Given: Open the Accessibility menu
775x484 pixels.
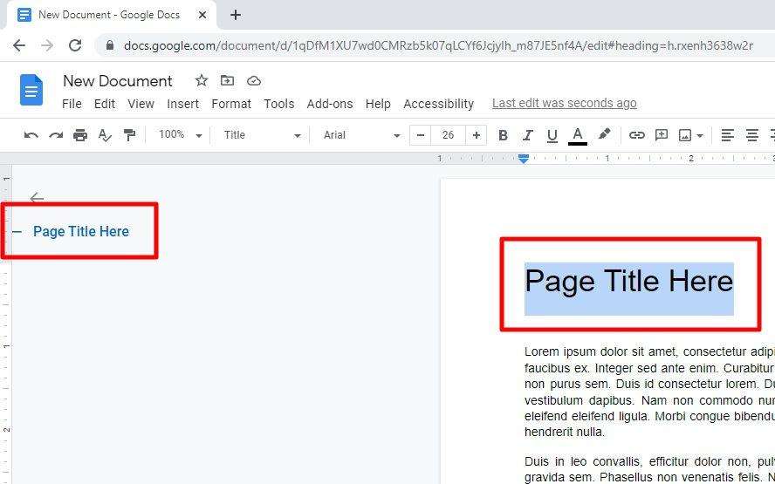Looking at the screenshot, I should coord(438,104).
